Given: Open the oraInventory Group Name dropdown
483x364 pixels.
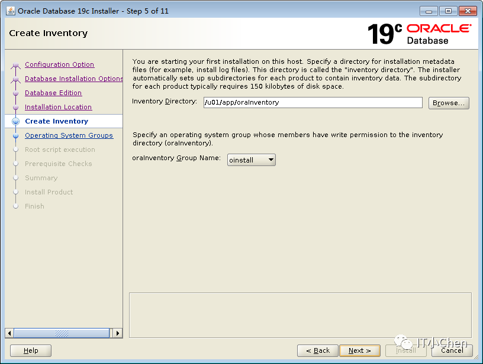Looking at the screenshot, I should click(252, 160).
